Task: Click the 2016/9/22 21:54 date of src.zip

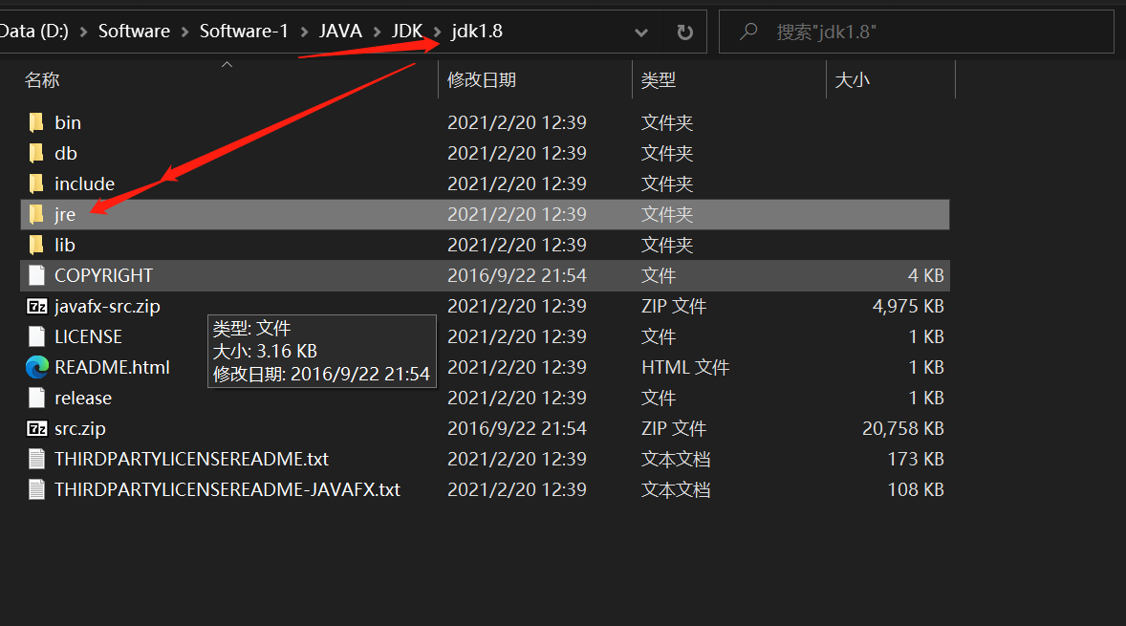Action: click(x=517, y=428)
